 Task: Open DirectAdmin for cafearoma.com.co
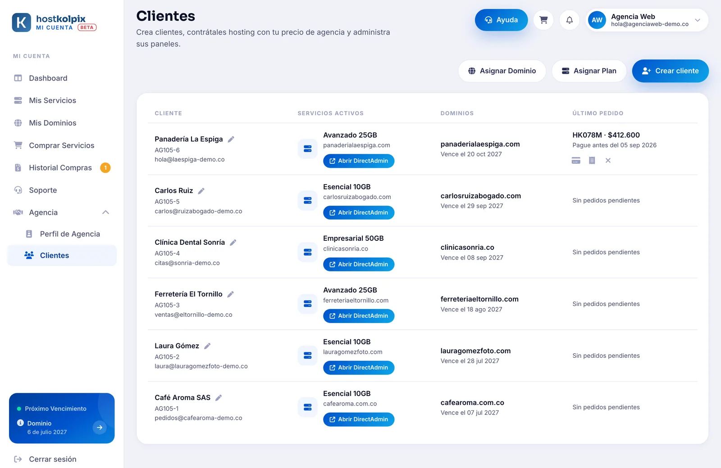[x=359, y=419]
